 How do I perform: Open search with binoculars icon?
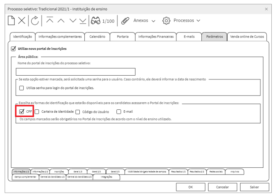[95, 21]
